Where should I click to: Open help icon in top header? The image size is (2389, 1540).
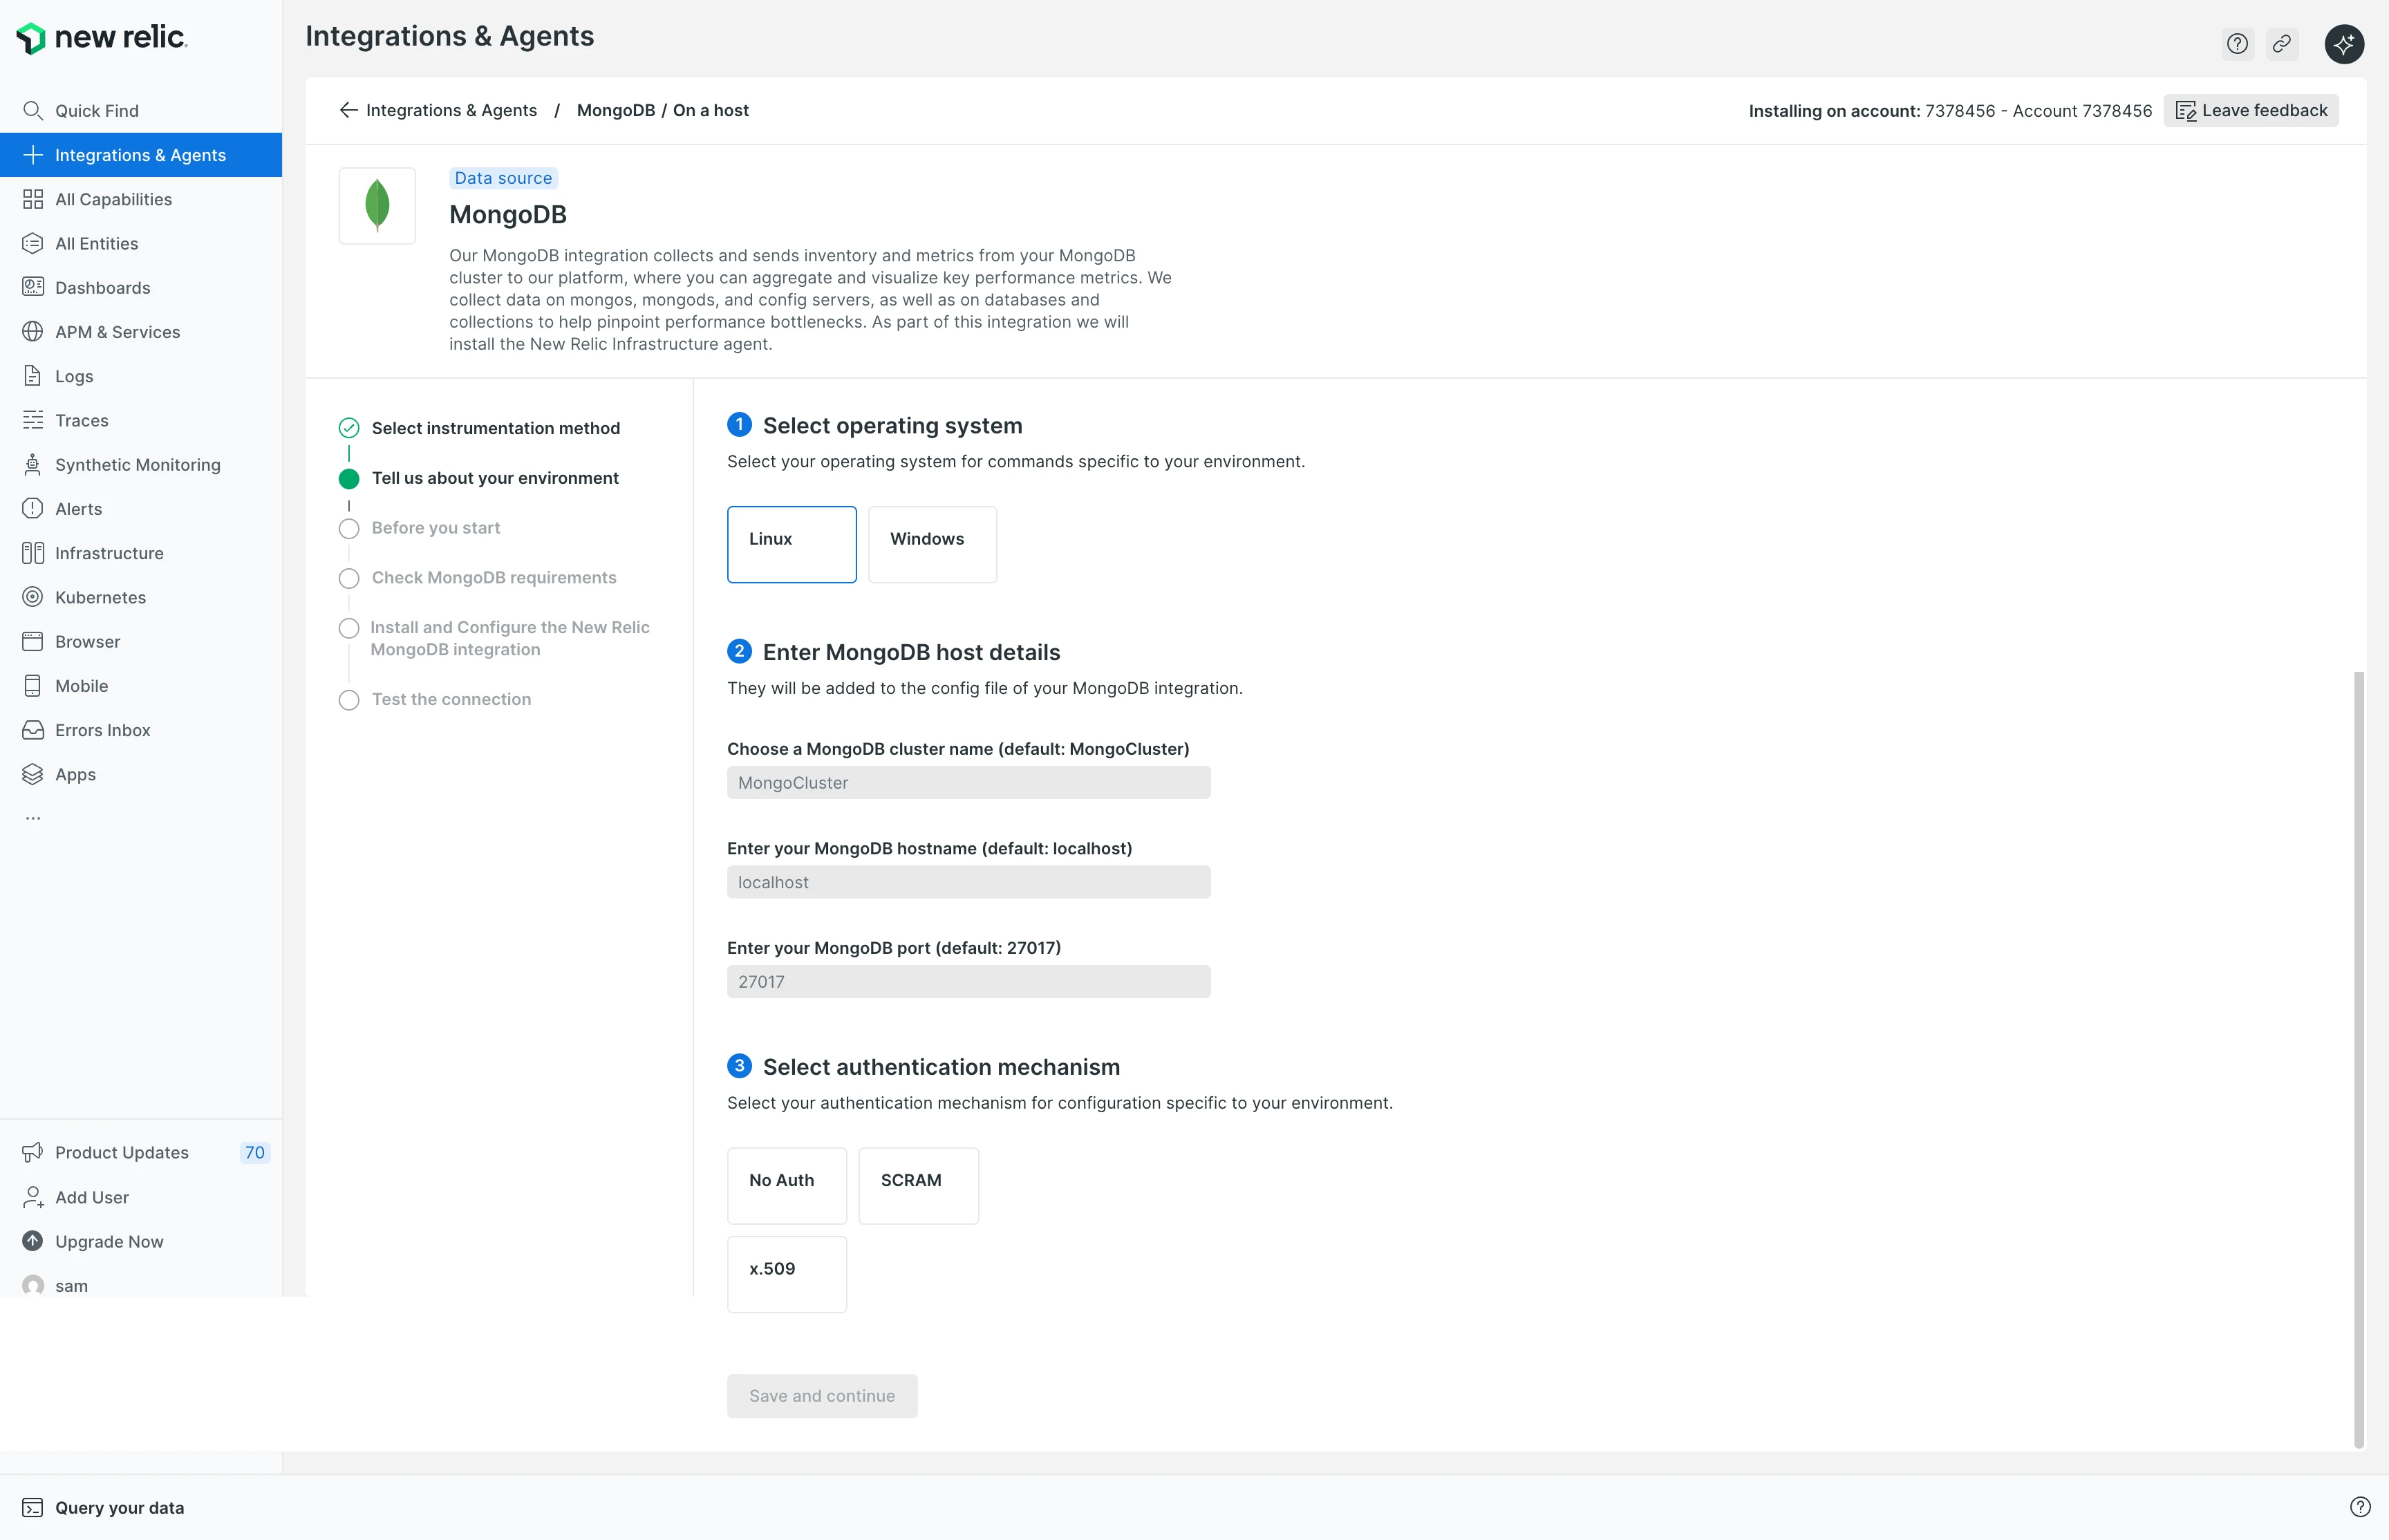coord(2238,44)
